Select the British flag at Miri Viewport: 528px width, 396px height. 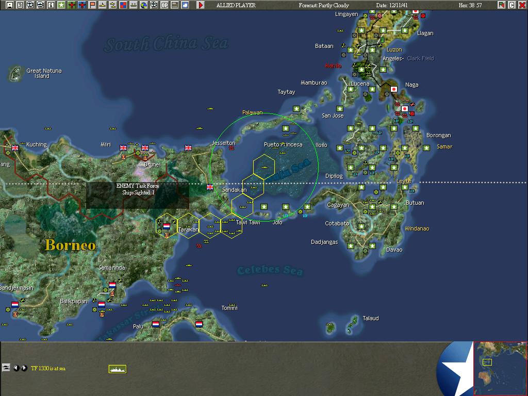pos(123,148)
